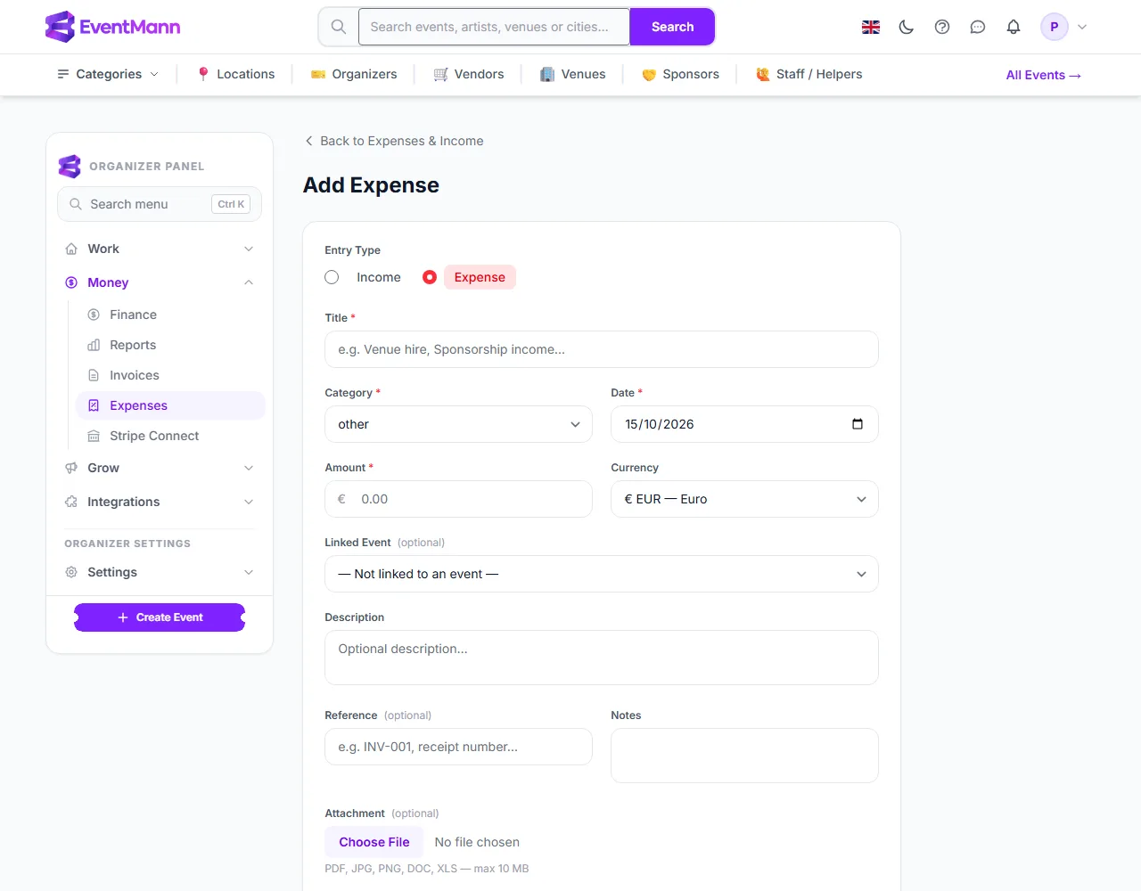Expand the Integrations sidebar section
1141x891 pixels.
160,502
